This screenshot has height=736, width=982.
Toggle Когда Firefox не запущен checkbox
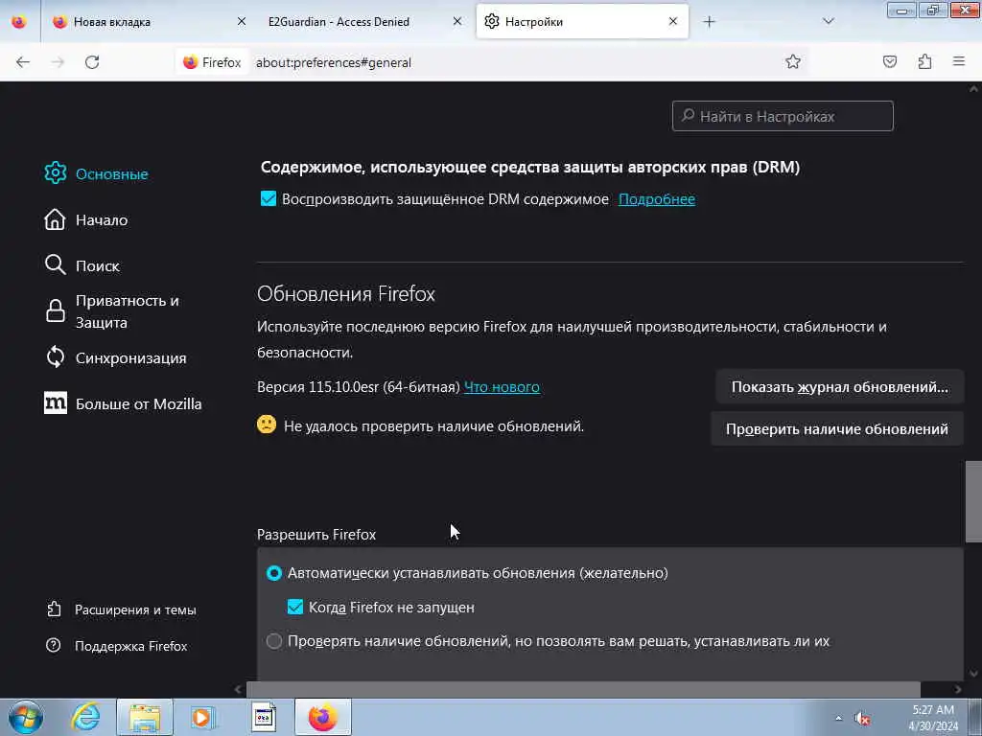tap(295, 607)
